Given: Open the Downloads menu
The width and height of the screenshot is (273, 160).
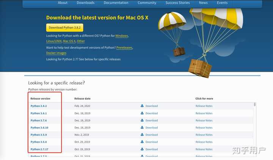Looking at the screenshot, I should (85, 3).
